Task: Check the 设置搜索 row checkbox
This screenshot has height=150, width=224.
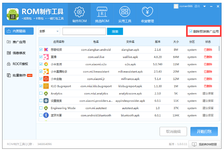Action: click(41, 101)
